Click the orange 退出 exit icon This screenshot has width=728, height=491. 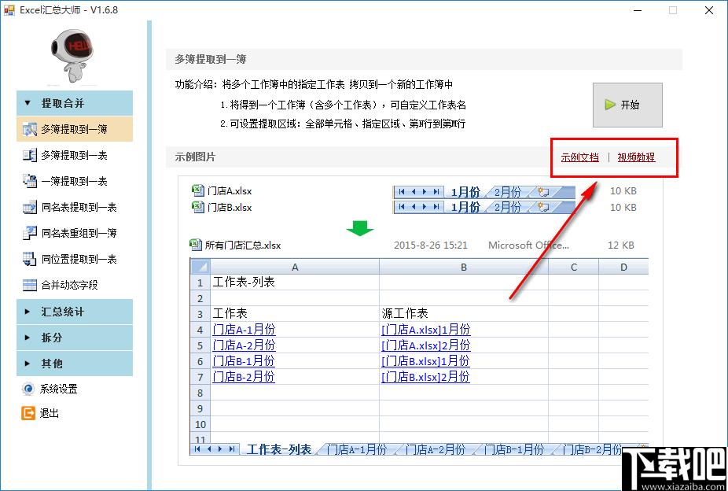(x=28, y=413)
